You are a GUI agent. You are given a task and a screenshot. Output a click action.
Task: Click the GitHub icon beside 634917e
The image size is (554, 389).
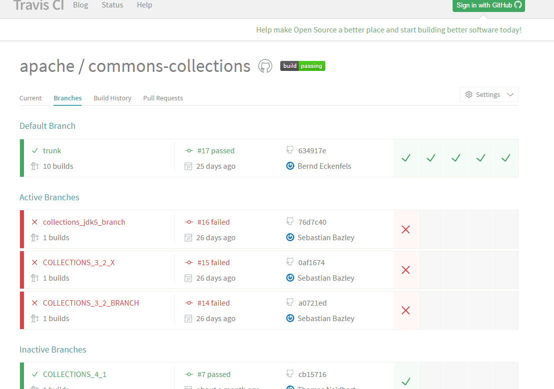[290, 150]
